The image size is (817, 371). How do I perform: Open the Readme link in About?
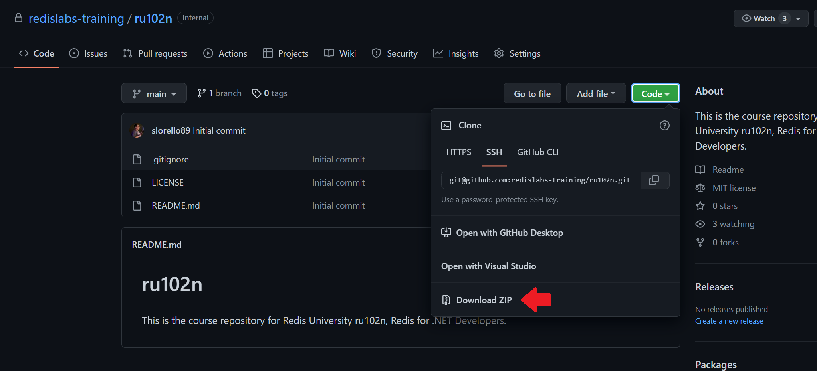(728, 170)
